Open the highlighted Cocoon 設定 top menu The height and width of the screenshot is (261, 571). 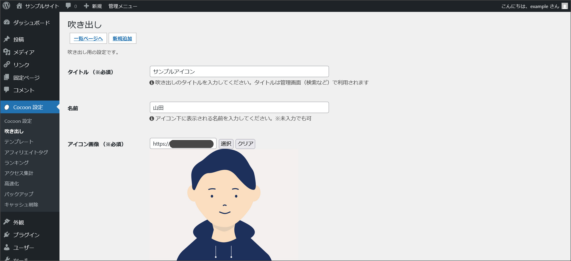click(30, 107)
